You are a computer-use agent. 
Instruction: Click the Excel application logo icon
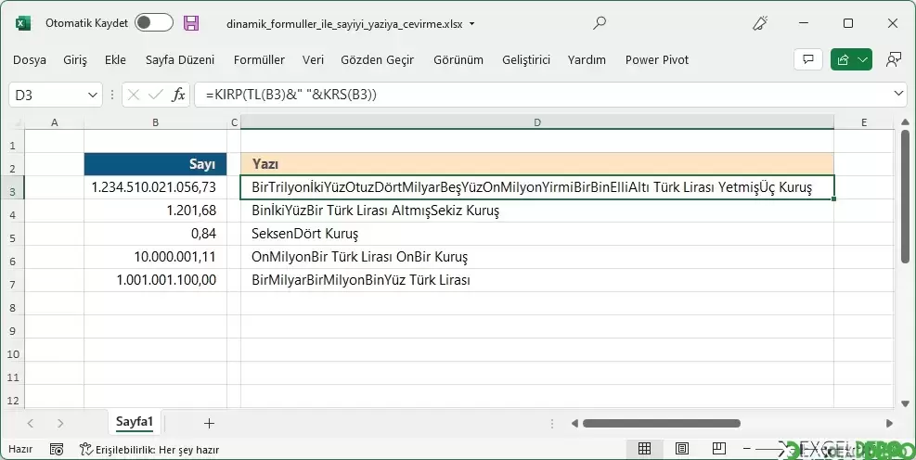pyautogui.click(x=22, y=23)
